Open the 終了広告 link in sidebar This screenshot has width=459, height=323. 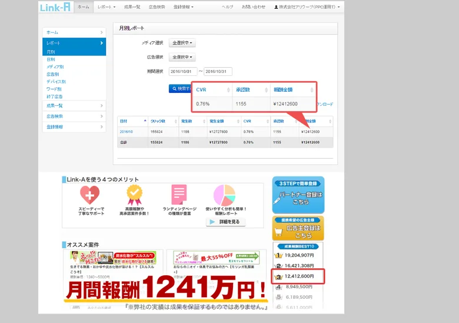click(55, 96)
